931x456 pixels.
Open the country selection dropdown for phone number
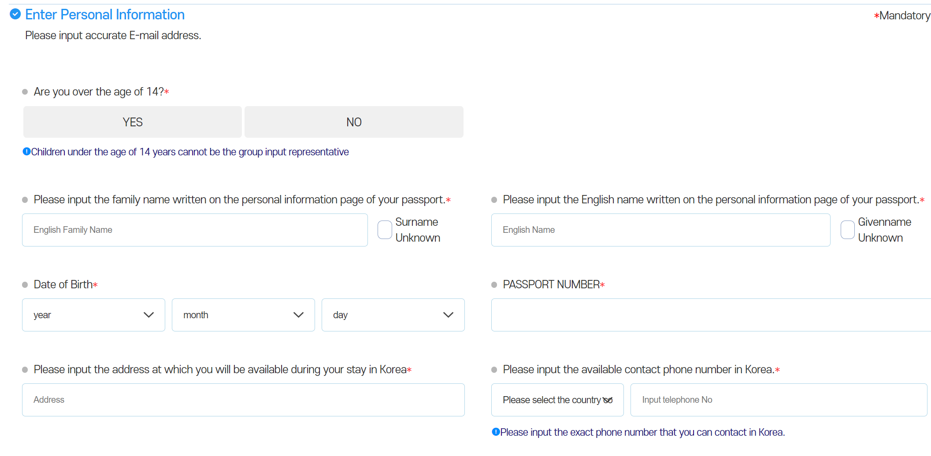tap(557, 400)
